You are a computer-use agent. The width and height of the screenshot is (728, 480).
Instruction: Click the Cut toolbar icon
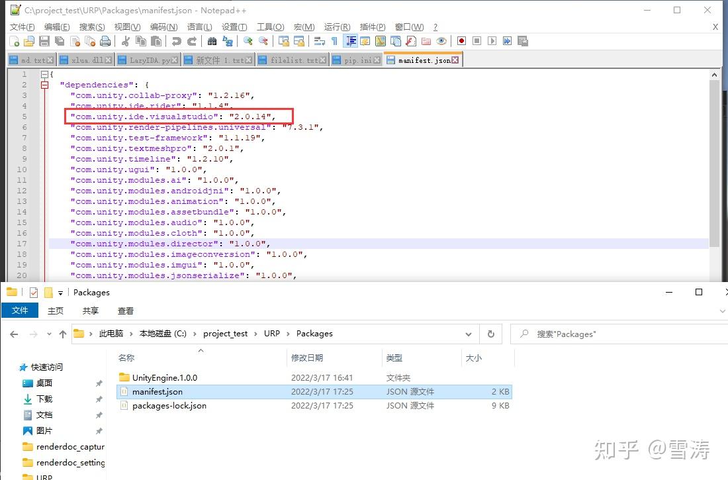tap(126, 41)
